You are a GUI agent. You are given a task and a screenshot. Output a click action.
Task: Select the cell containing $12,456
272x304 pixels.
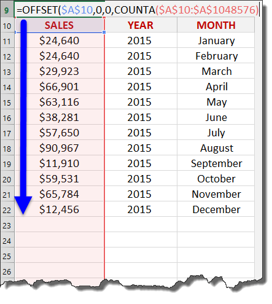60,209
